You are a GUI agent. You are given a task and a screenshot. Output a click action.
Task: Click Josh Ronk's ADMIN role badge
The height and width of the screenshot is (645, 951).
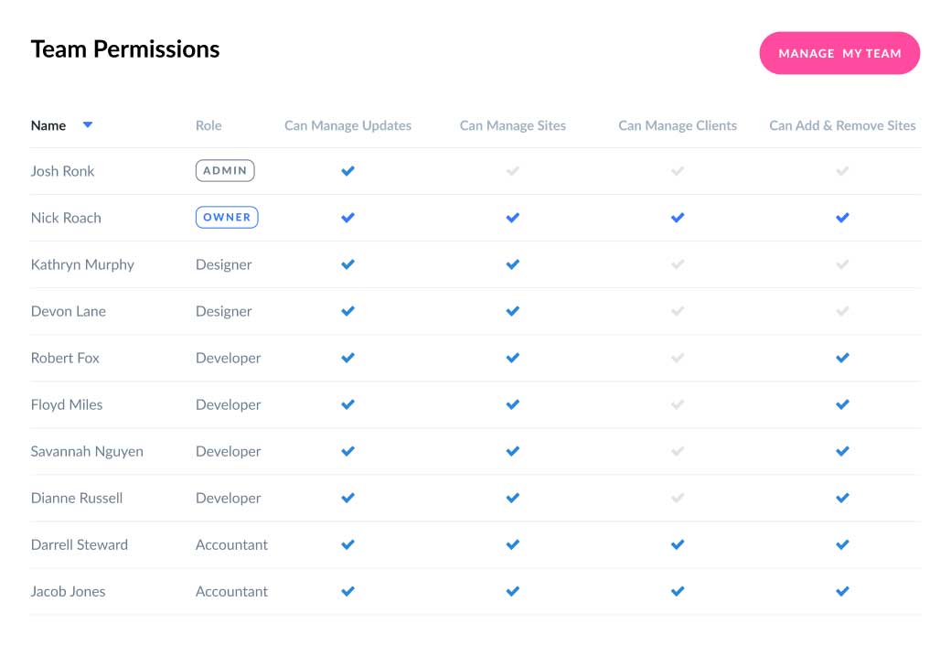(225, 170)
